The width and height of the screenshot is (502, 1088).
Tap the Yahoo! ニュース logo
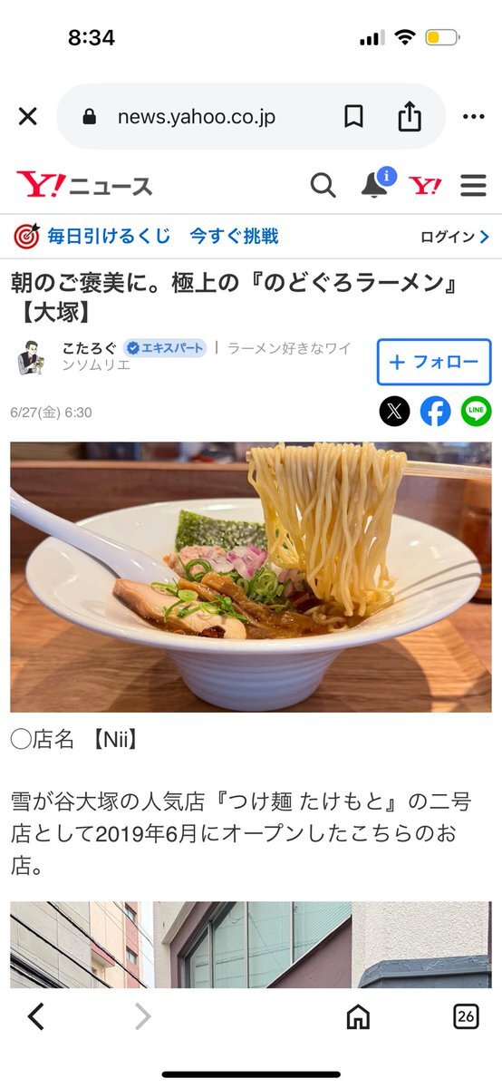point(83,185)
